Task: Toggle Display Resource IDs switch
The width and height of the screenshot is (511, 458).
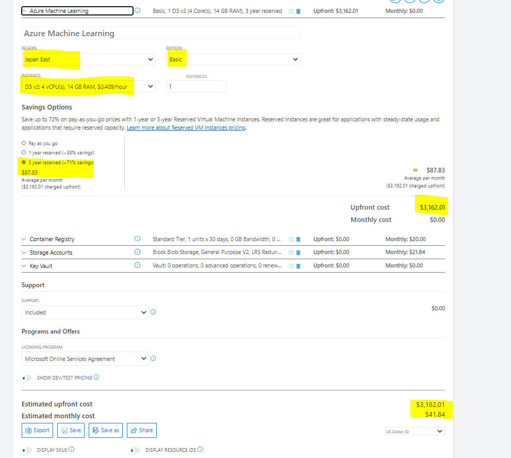Action: 135,450
